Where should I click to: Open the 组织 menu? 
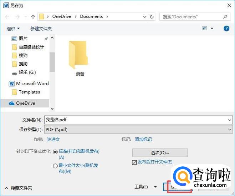13,29
